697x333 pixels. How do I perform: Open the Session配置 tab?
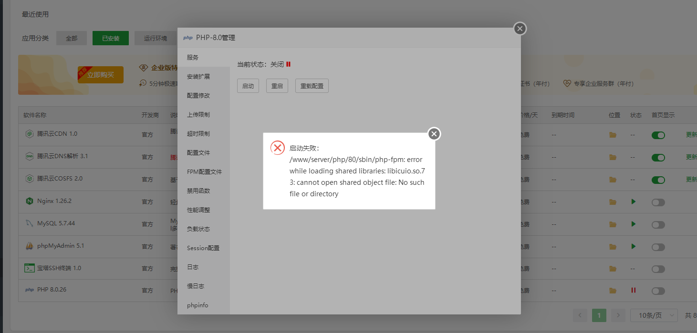point(204,248)
